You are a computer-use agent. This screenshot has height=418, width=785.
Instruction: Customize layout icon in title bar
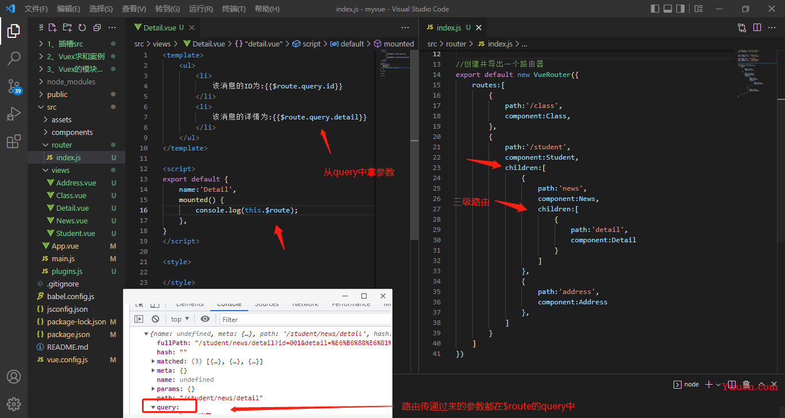pyautogui.click(x=698, y=9)
